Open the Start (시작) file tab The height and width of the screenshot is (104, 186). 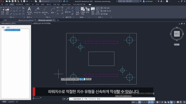(x=5, y=20)
